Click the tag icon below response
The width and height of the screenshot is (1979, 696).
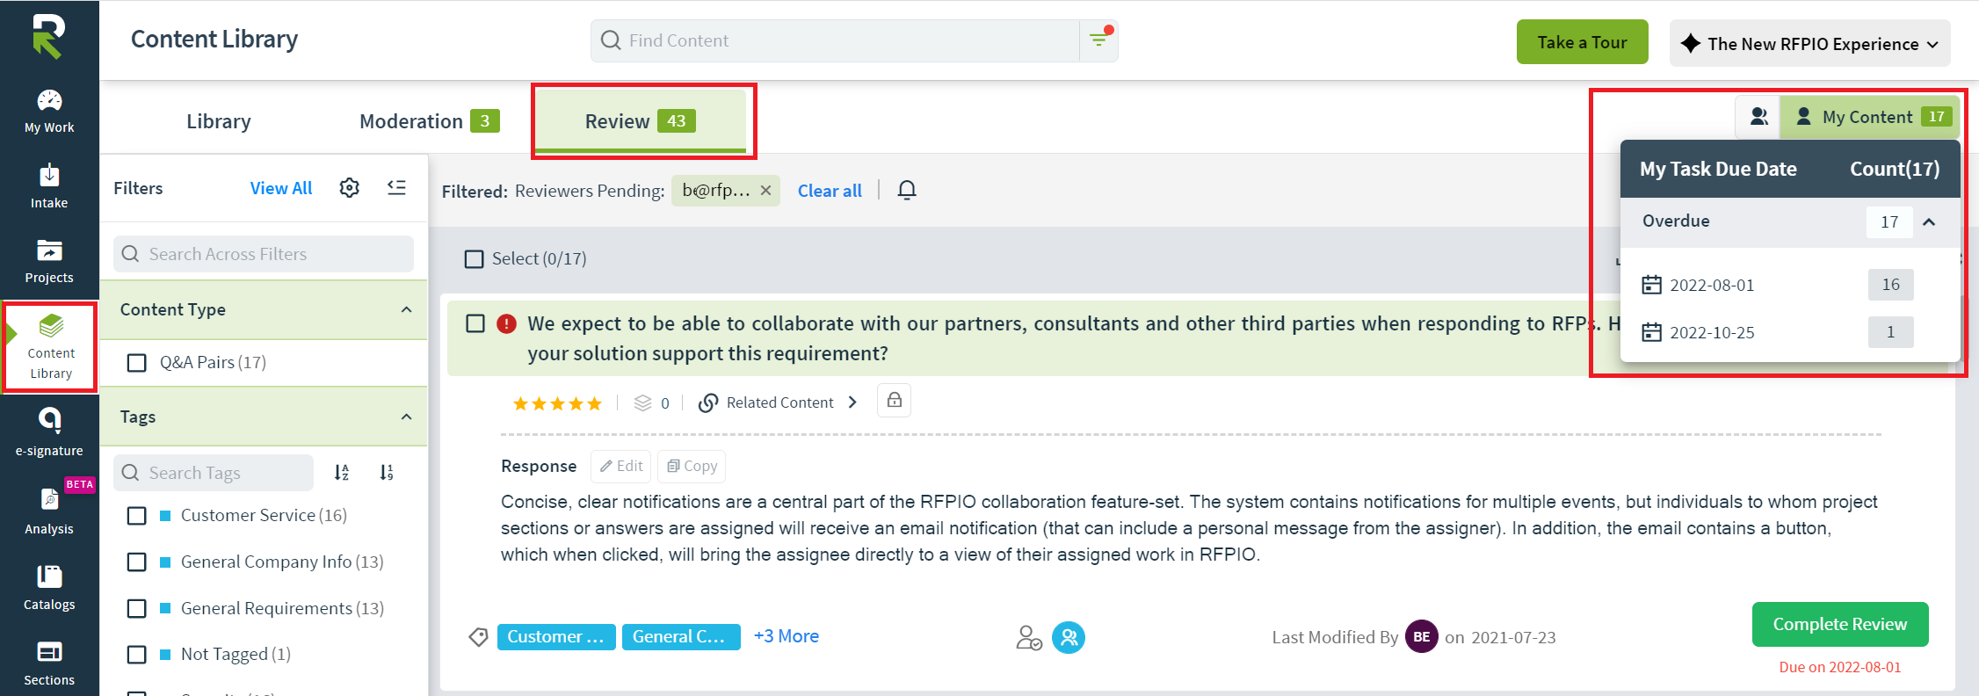[x=478, y=637]
